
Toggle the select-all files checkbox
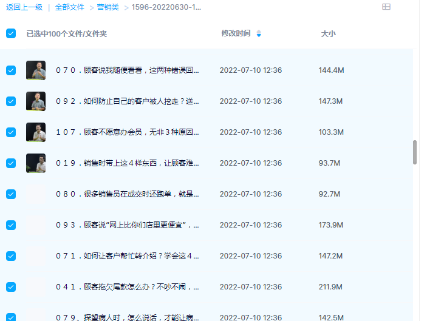pos(11,33)
